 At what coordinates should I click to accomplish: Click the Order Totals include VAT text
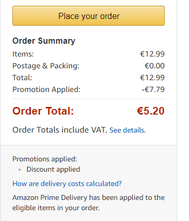[60, 130]
